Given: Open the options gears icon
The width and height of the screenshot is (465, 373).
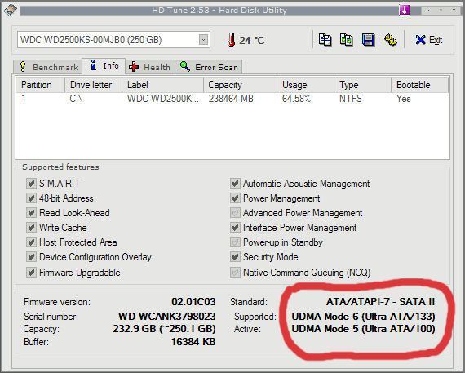Looking at the screenshot, I should (391, 40).
